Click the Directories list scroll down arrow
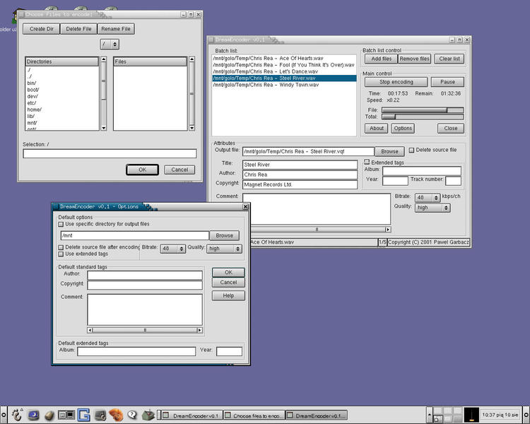Viewport: 530px width, 424px height. [x=104, y=128]
